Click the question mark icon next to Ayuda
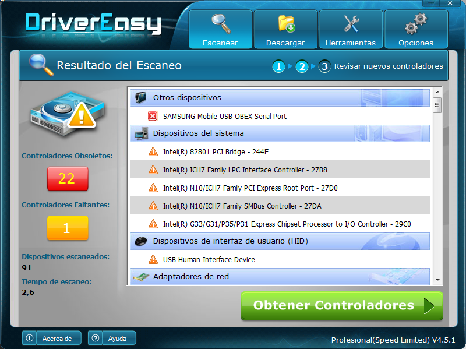This screenshot has width=466, height=349. coord(95,338)
